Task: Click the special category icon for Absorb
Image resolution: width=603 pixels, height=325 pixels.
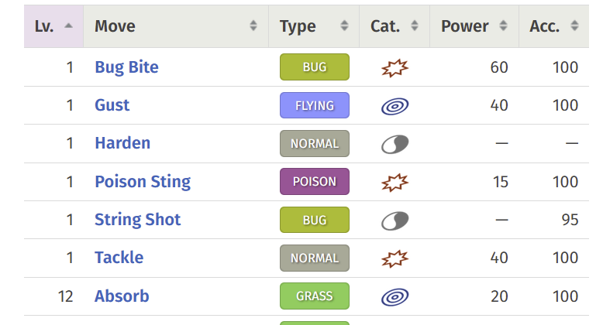Action: pos(395,297)
